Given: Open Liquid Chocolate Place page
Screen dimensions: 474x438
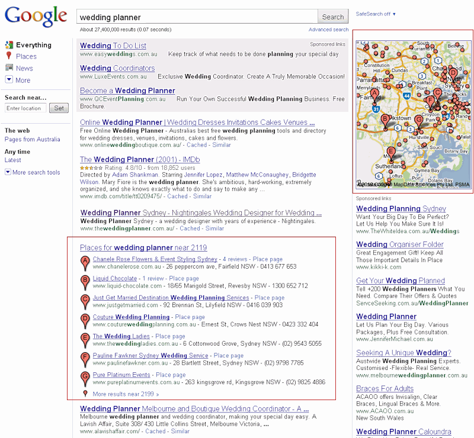Looking at the screenshot, I should pyautogui.click(x=184, y=278).
